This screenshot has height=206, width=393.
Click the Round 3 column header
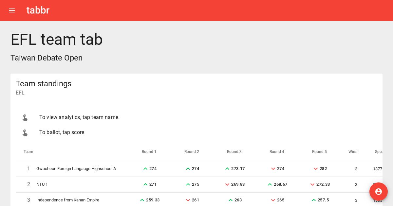point(234,152)
